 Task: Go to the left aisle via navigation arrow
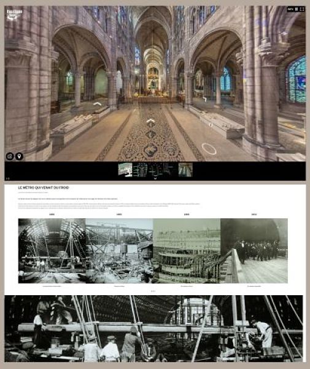pyautogui.click(x=97, y=103)
